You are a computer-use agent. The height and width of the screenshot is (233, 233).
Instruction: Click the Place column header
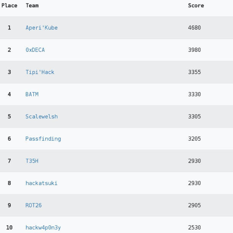click(10, 5)
